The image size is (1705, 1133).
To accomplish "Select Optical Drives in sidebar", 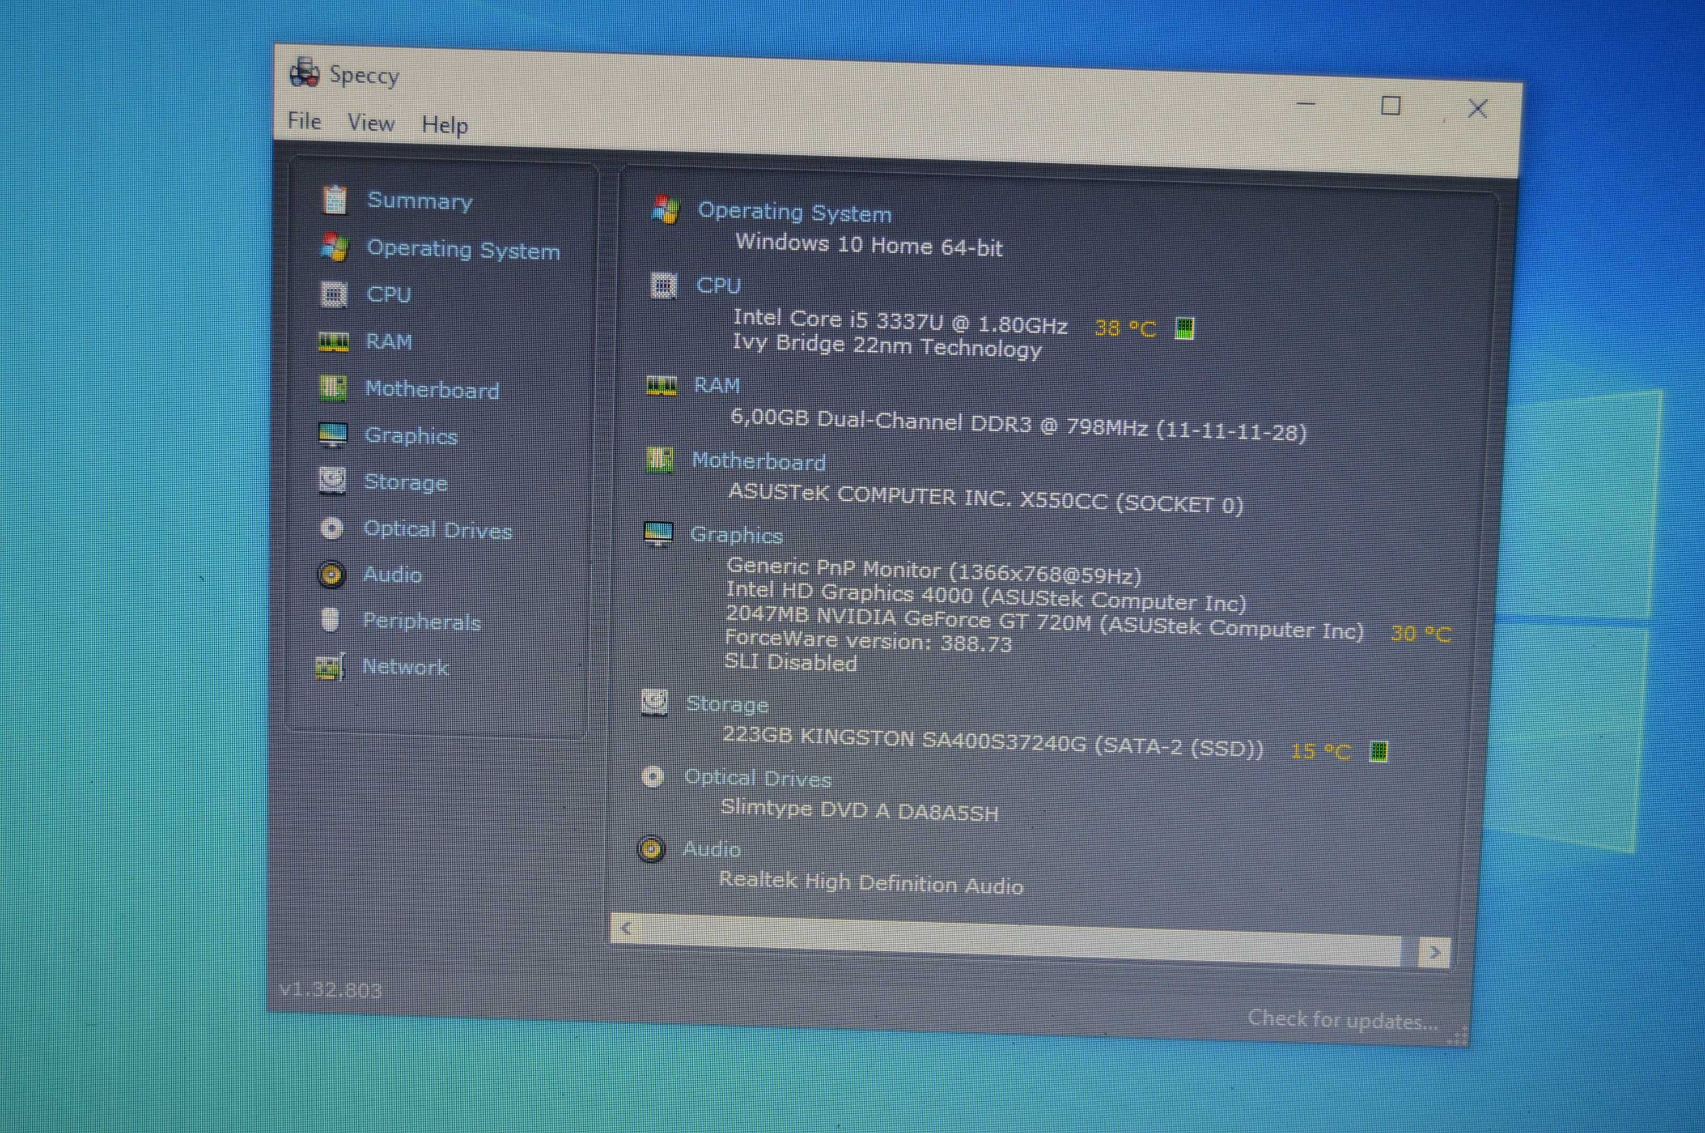I will 438,530.
